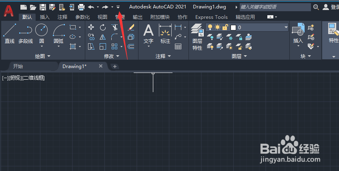Switch to the 插入 Insert ribbon tab
Image resolution: width=339 pixels, height=171 pixels.
click(x=45, y=17)
